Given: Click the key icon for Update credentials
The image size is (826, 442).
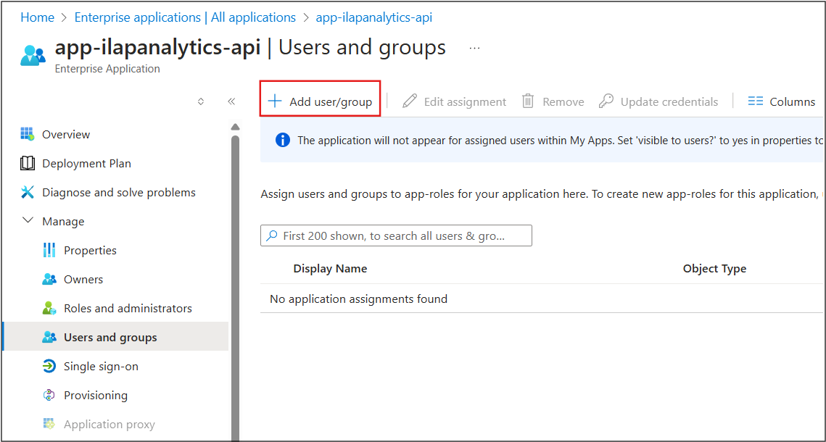Looking at the screenshot, I should coord(606,101).
